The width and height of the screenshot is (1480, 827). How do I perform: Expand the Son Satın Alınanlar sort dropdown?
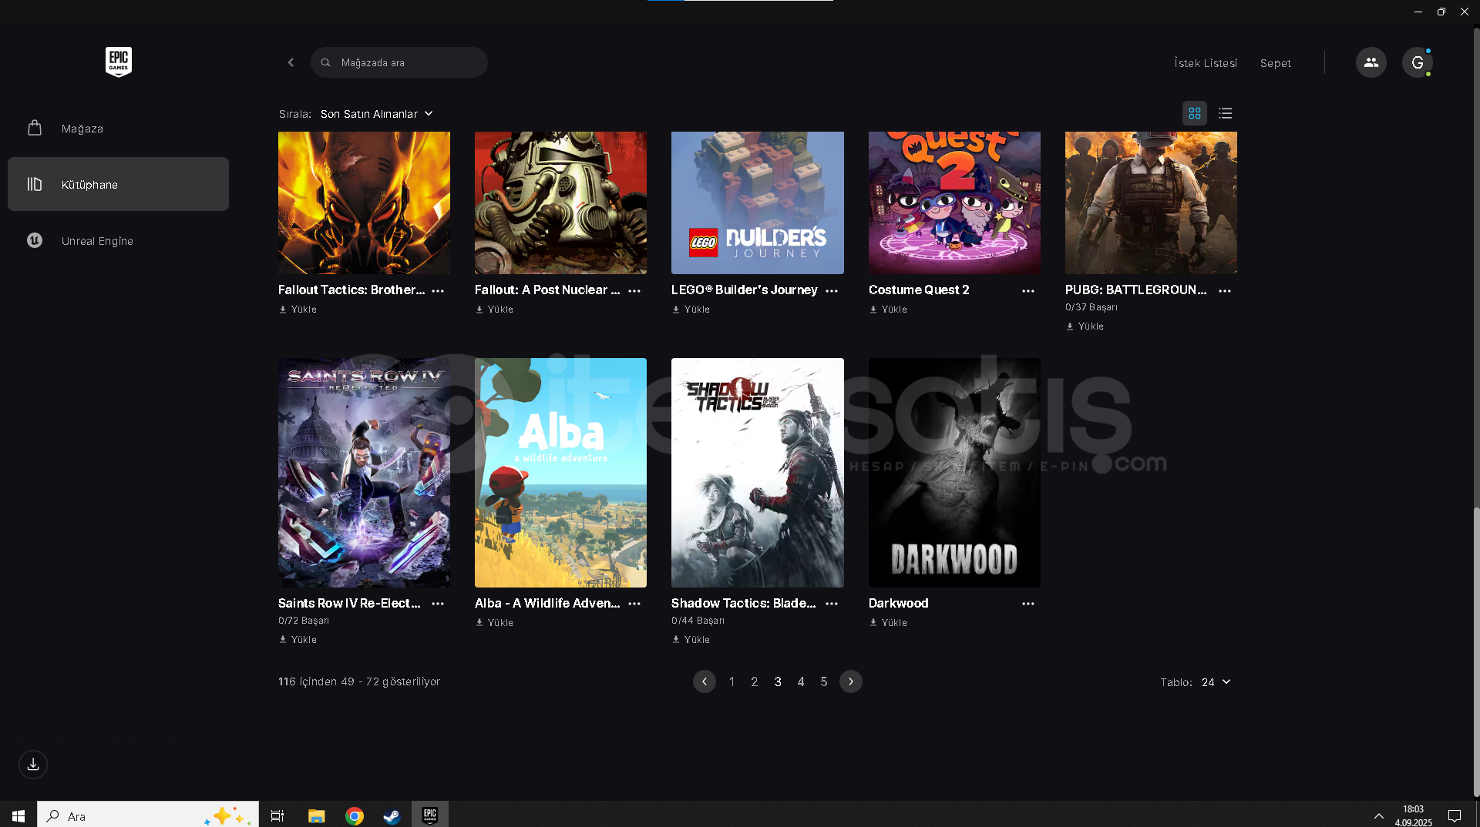[377, 114]
